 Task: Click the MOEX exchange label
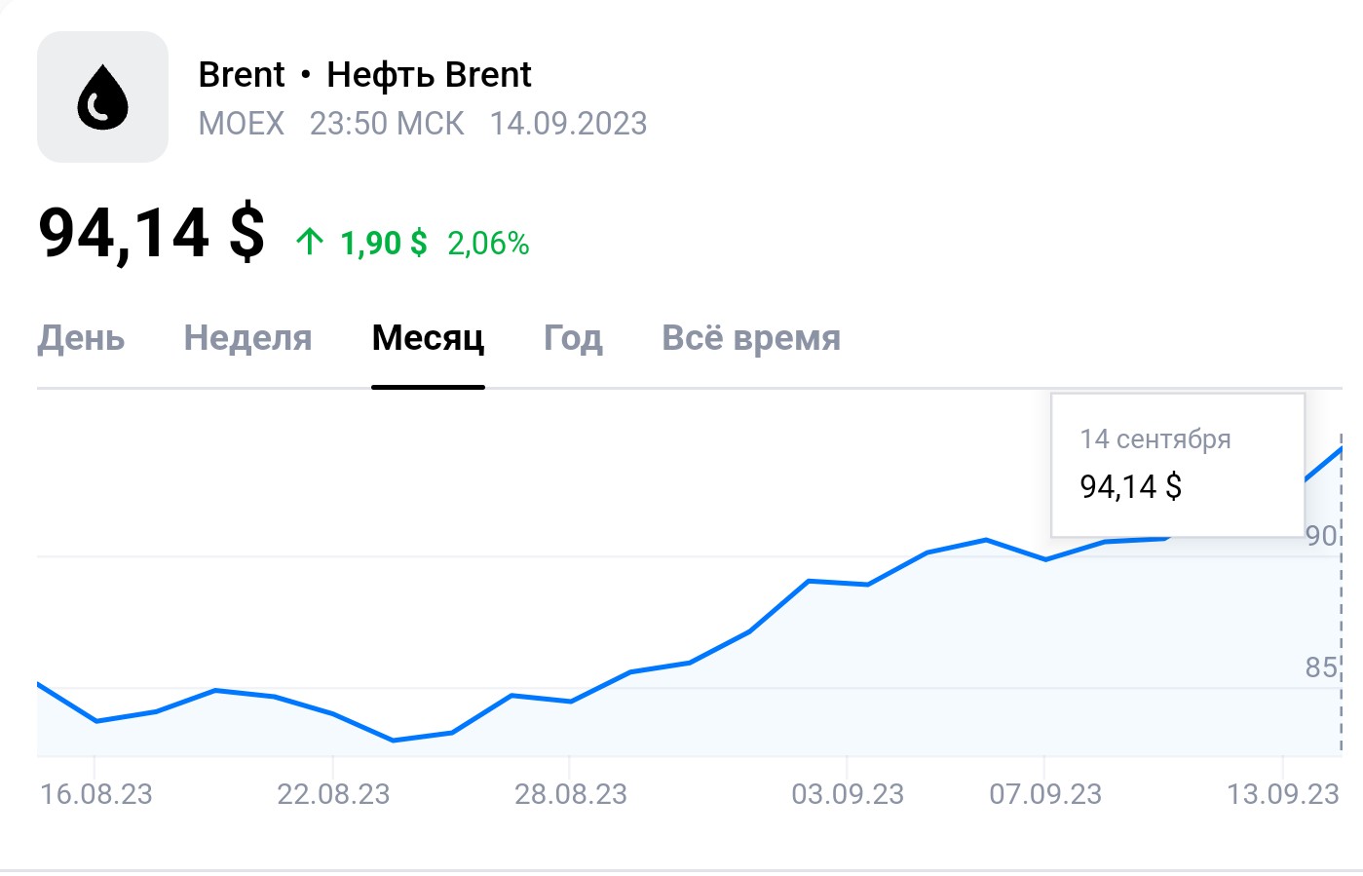tap(241, 124)
